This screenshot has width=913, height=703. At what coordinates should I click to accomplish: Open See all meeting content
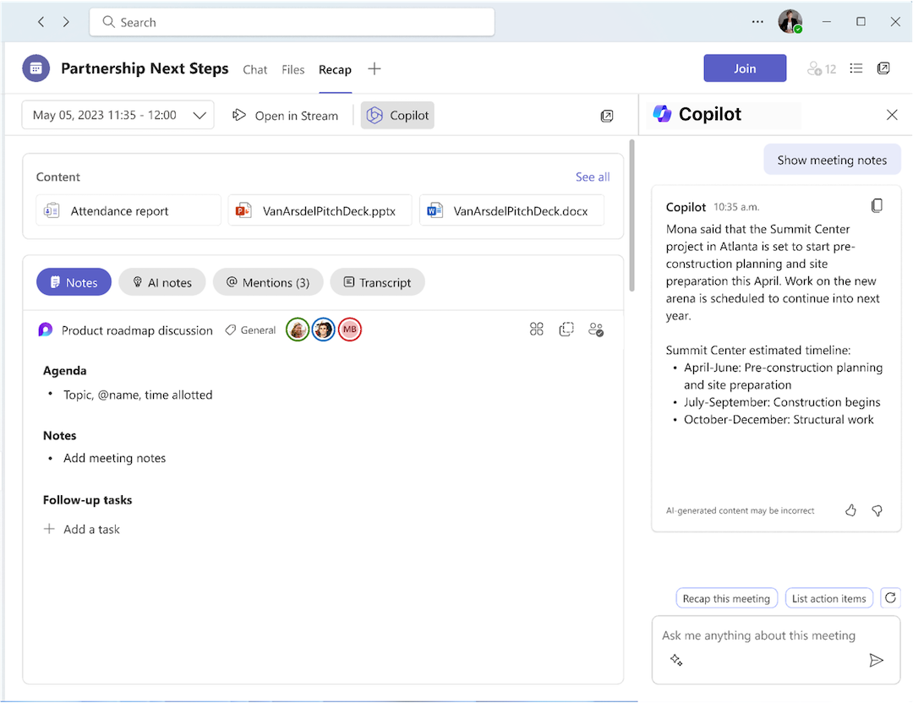pos(592,177)
